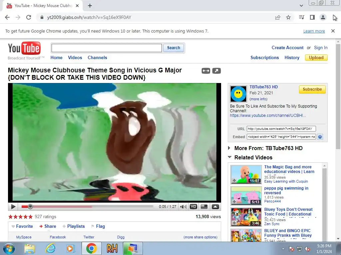
Task: Toggle HD quality on the player
Action: click(193, 207)
